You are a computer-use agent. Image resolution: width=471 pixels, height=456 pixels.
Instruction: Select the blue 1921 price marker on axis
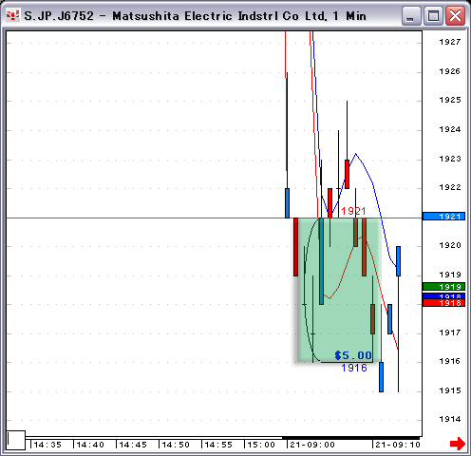tap(444, 217)
